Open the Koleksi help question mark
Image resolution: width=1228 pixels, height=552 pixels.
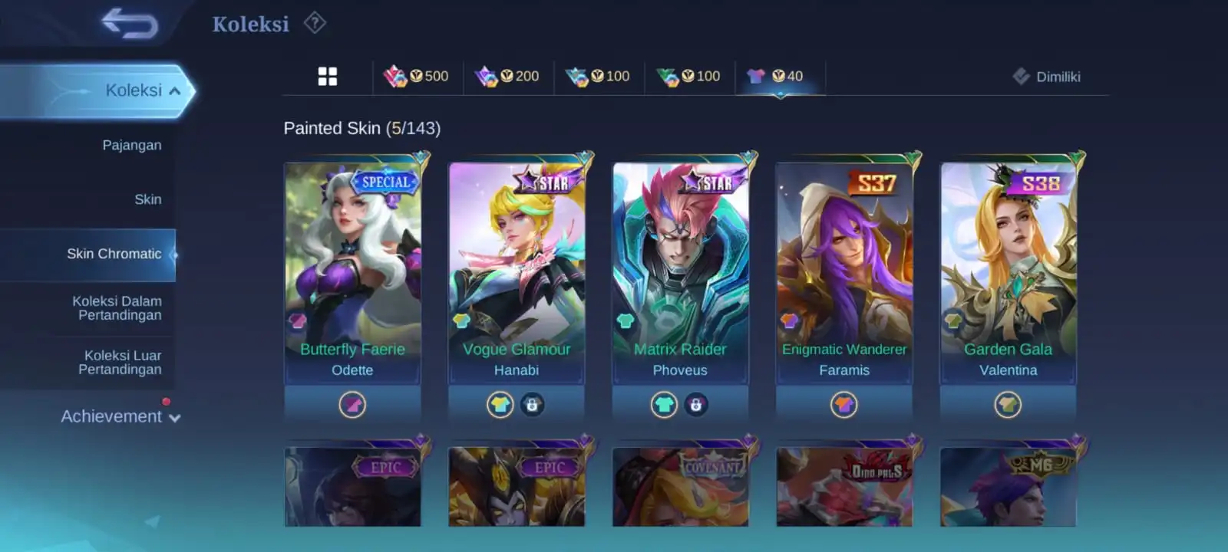(x=315, y=23)
